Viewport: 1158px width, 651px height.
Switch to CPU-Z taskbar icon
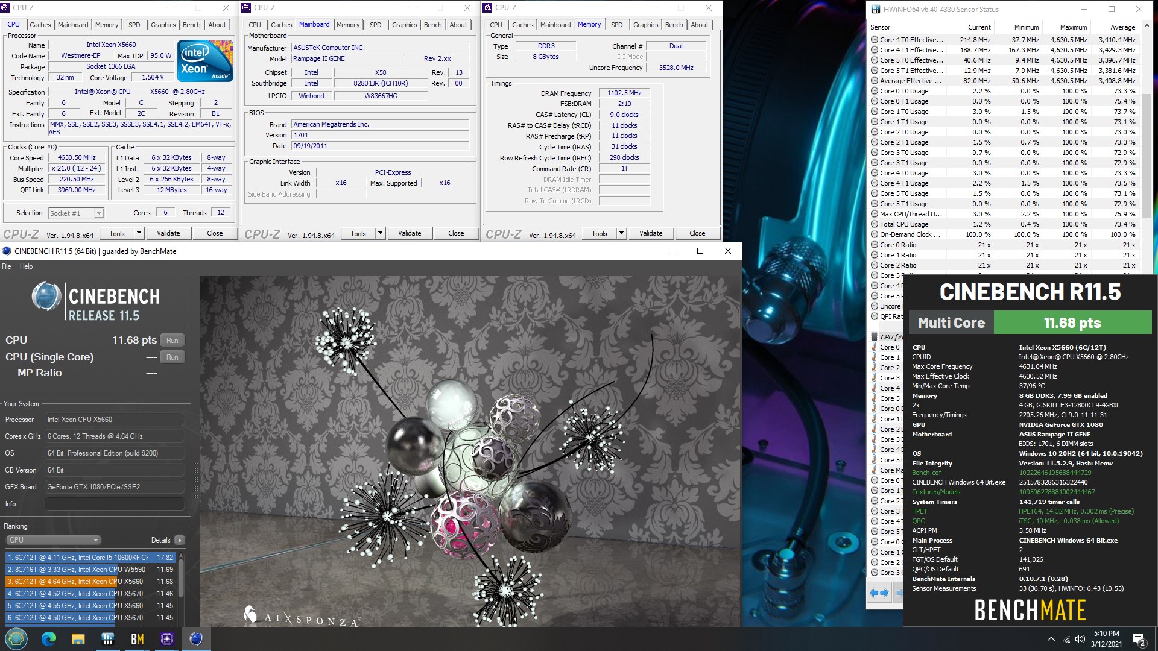pos(167,639)
